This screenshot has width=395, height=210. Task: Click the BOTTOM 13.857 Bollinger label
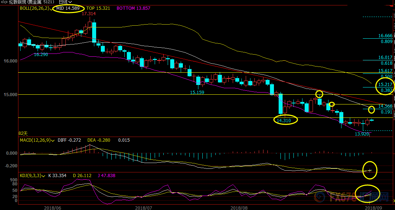133,8
